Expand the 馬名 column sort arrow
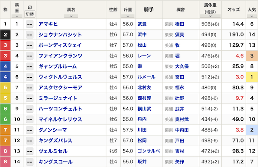 pyautogui.click(x=71, y=16)
